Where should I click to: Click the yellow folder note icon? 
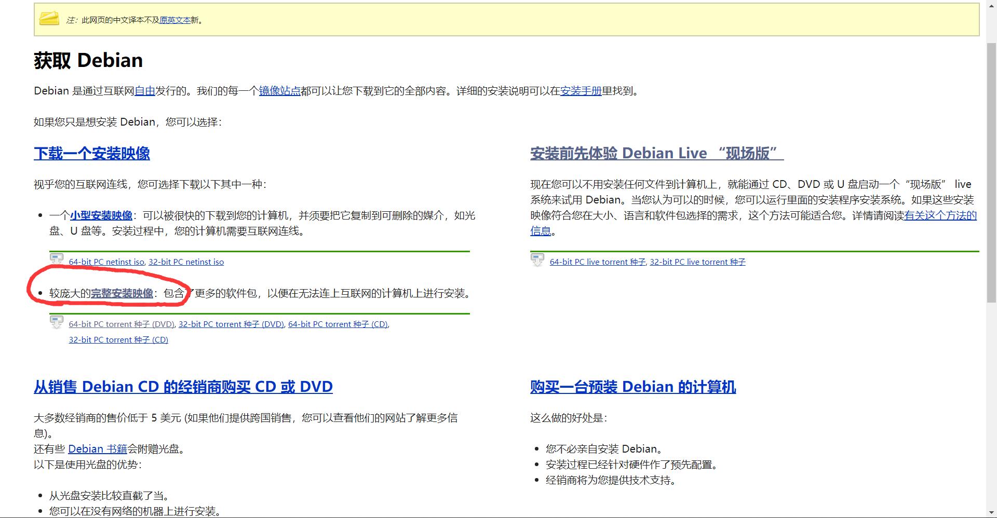(x=49, y=19)
